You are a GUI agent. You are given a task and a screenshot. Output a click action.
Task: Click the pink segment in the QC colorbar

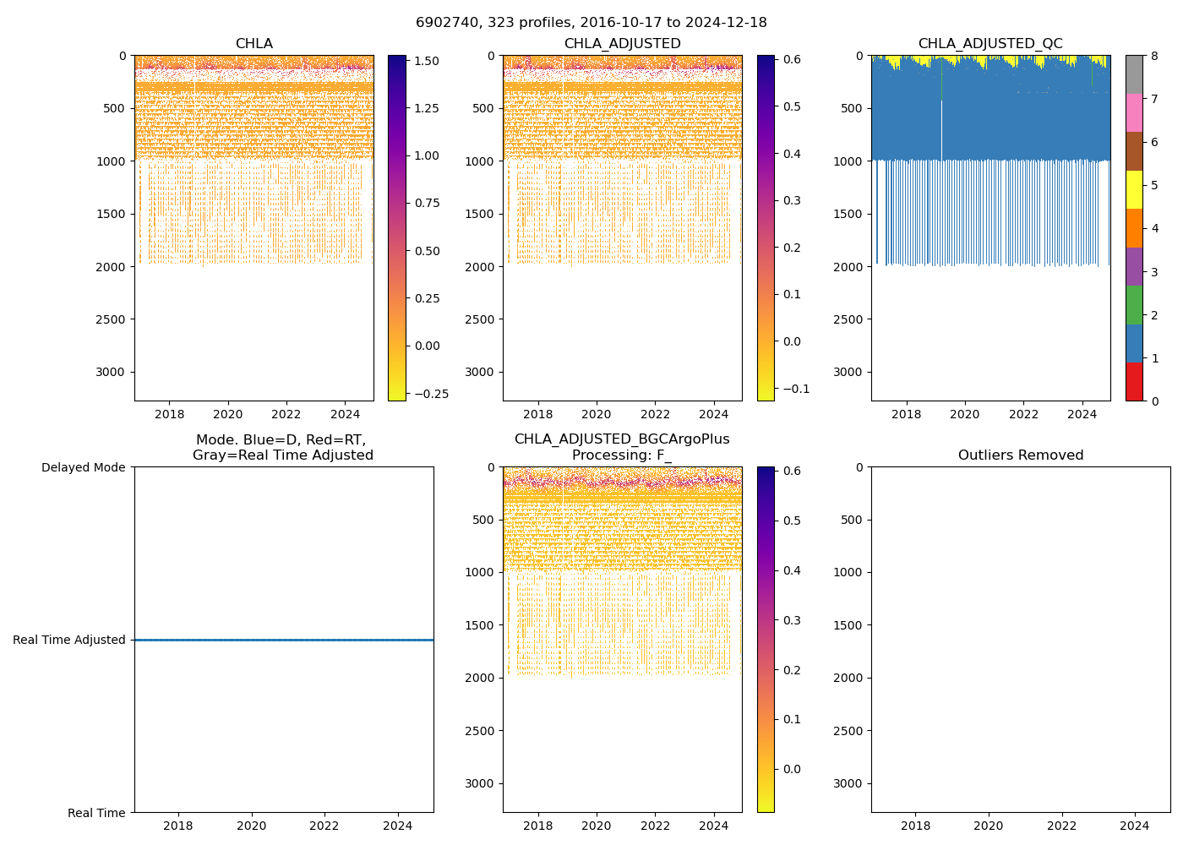[x=1134, y=112]
